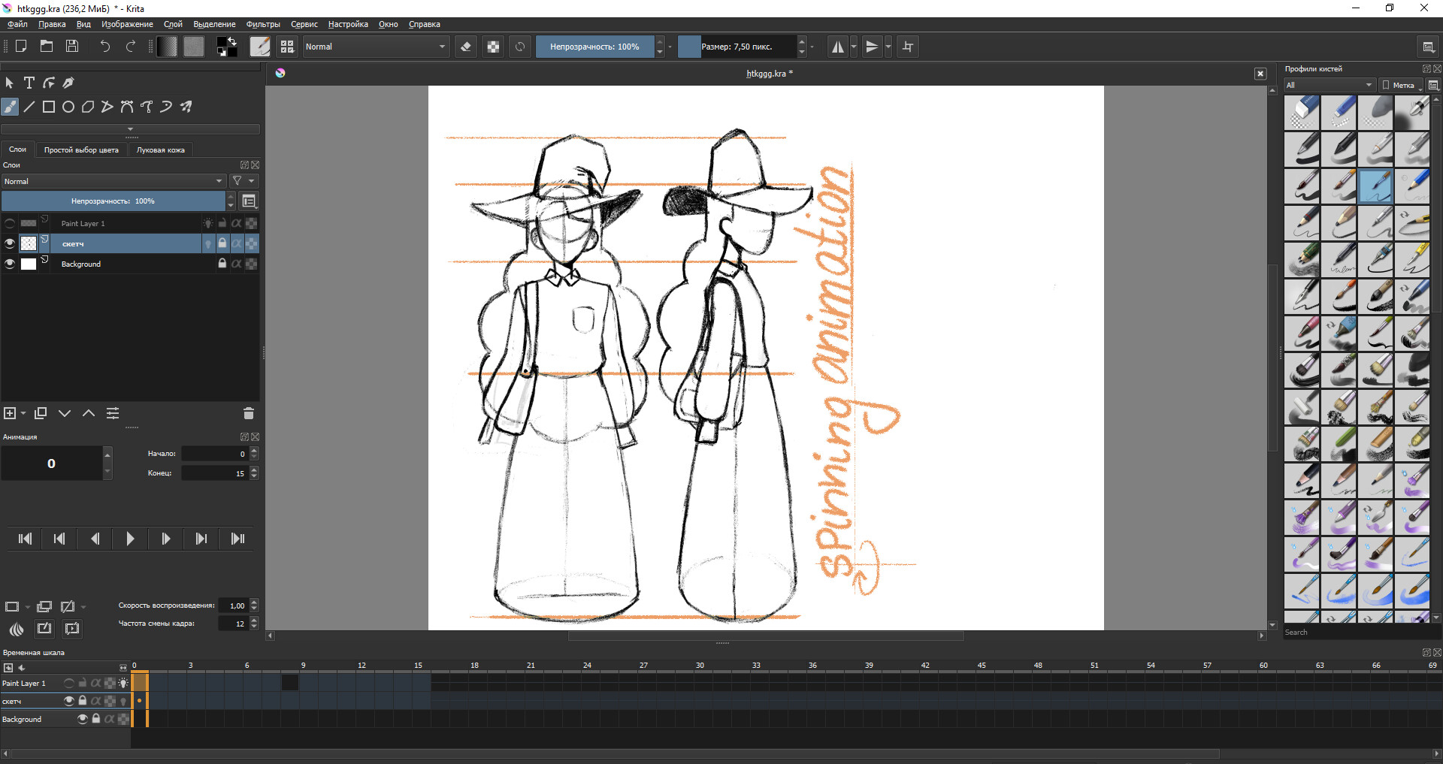
Task: Click the foreground color swatch
Action: click(x=222, y=41)
